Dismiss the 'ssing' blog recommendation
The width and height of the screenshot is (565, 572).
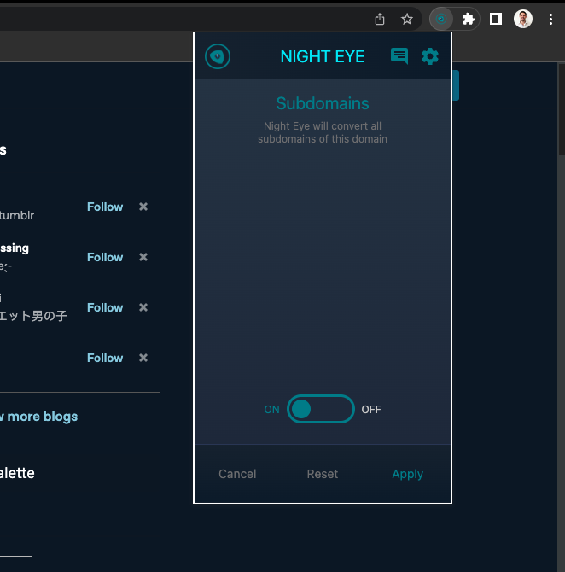click(143, 257)
